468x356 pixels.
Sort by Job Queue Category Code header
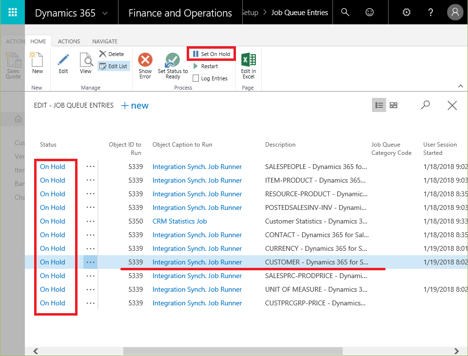391,149
